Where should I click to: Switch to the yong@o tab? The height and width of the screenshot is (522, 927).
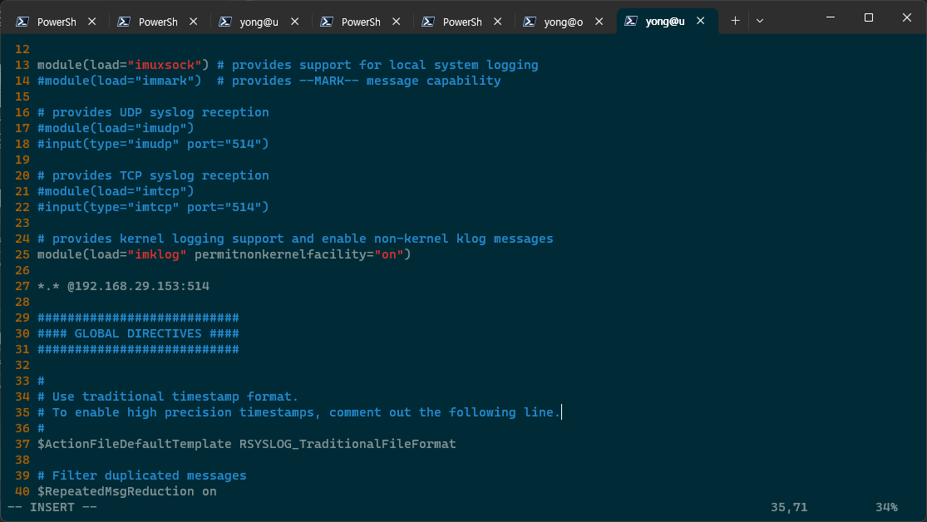564,22
